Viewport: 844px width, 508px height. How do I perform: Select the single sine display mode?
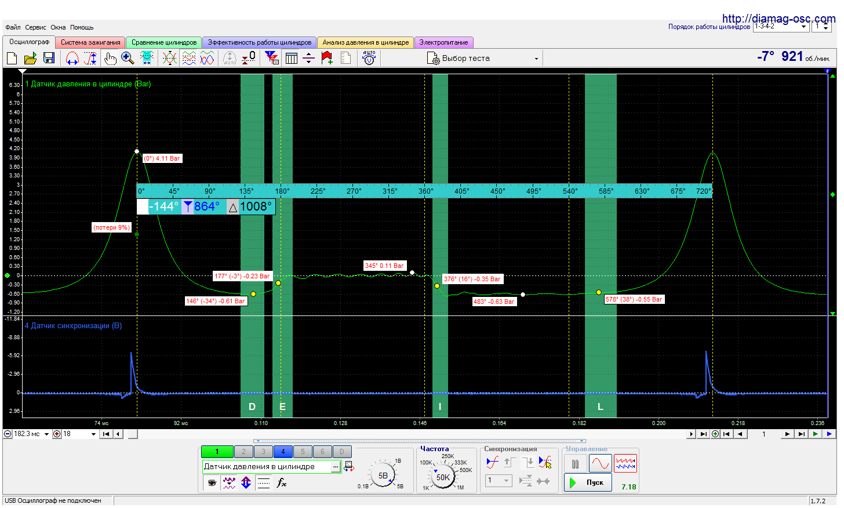click(600, 464)
